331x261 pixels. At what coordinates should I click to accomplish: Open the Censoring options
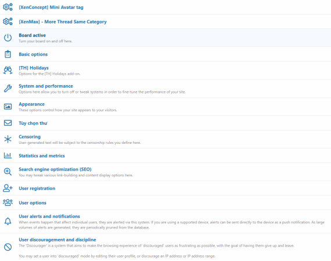(x=30, y=137)
